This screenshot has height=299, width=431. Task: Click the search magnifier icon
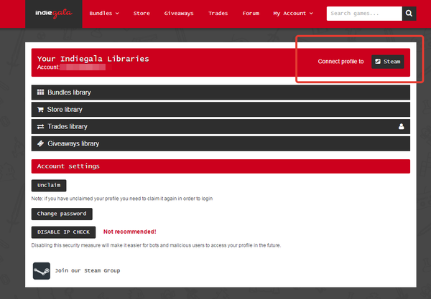[x=408, y=14]
